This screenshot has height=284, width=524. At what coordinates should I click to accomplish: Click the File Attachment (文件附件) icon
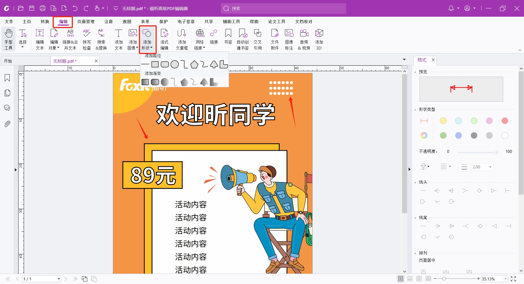[275, 39]
